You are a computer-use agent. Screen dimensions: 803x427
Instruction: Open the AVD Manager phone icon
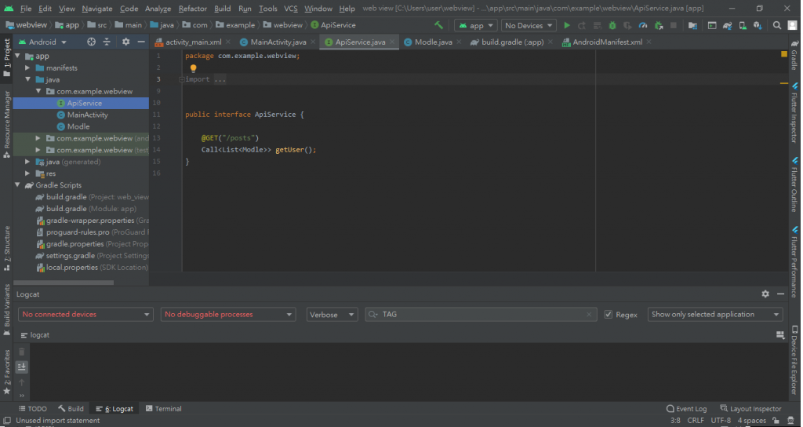tap(742, 25)
